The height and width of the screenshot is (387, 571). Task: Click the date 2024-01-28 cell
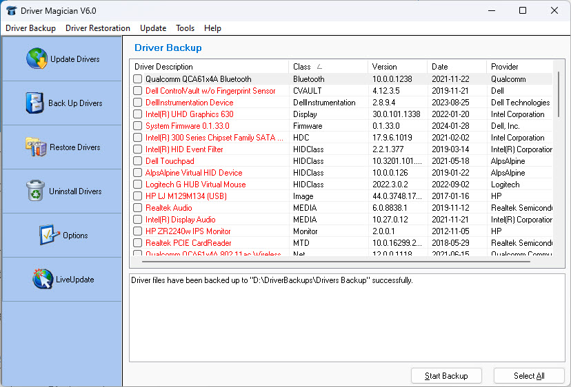tap(450, 126)
